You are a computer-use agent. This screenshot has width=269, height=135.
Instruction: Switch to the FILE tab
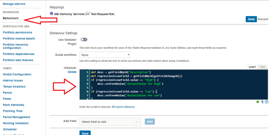tap(263, 67)
